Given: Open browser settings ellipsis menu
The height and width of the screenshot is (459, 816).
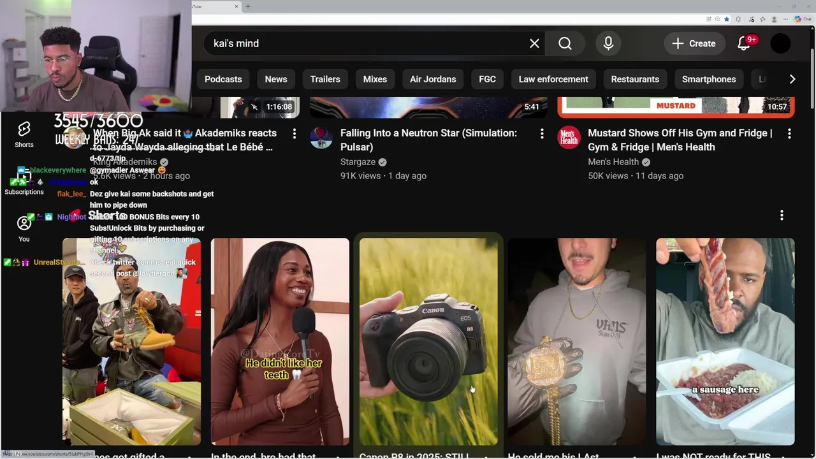Looking at the screenshot, I should [785, 19].
